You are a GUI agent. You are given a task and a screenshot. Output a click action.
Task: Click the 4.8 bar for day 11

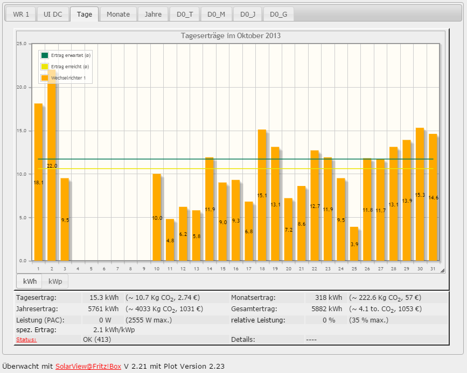[170, 240]
